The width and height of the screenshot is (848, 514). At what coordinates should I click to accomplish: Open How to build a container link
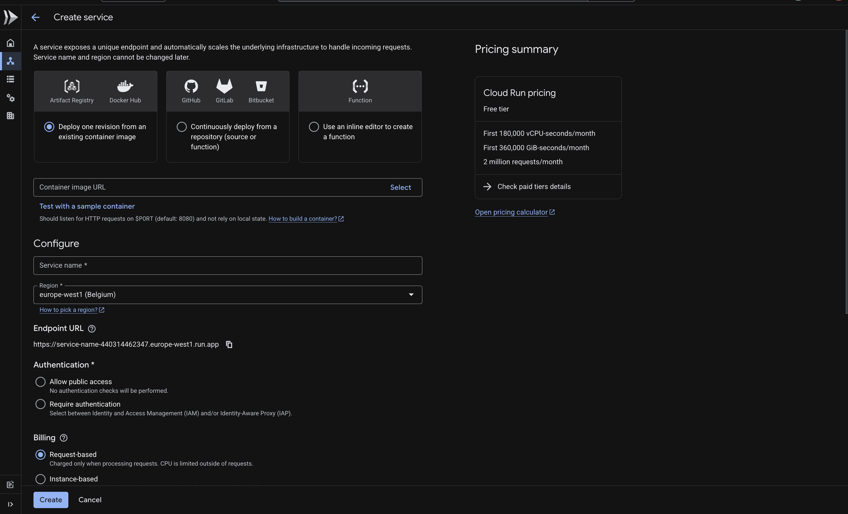pos(302,219)
